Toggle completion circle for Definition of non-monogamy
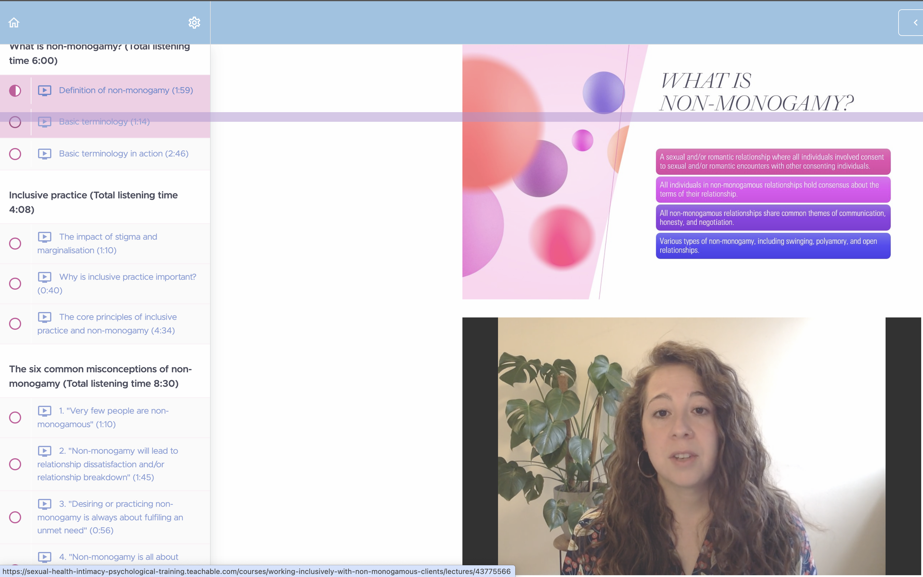This screenshot has width=923, height=577. click(15, 90)
